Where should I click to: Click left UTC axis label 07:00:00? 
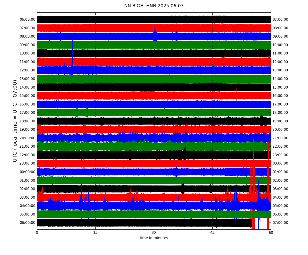click(x=28, y=28)
